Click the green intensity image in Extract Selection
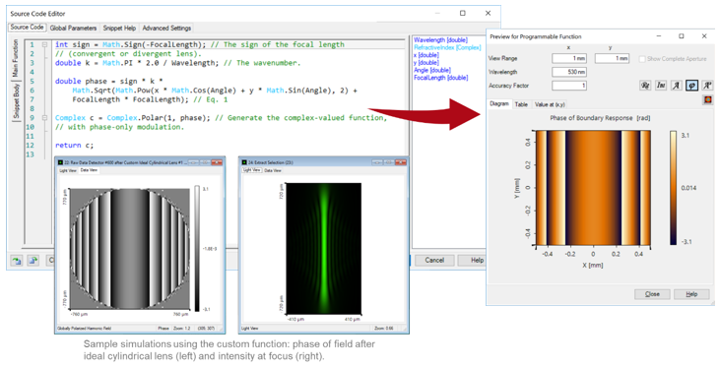 click(x=324, y=249)
